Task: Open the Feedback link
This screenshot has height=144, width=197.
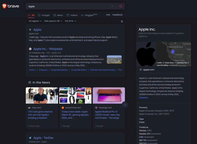Action: [x=117, y=15]
